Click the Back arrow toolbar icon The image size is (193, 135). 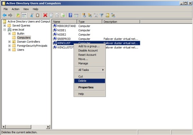(4, 15)
